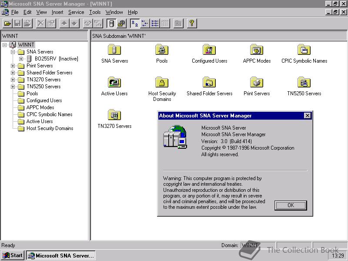The image size is (348, 261).
Task: Open the Service menu
Action: 76,12
